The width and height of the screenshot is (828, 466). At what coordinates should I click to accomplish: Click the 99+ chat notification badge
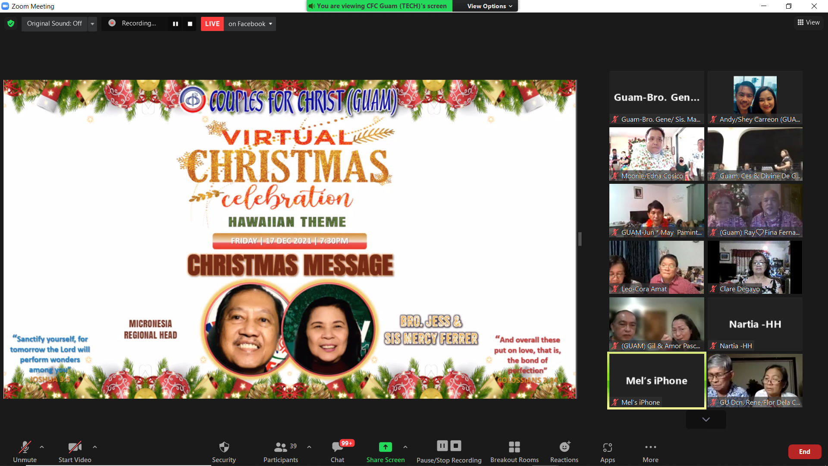[347, 443]
